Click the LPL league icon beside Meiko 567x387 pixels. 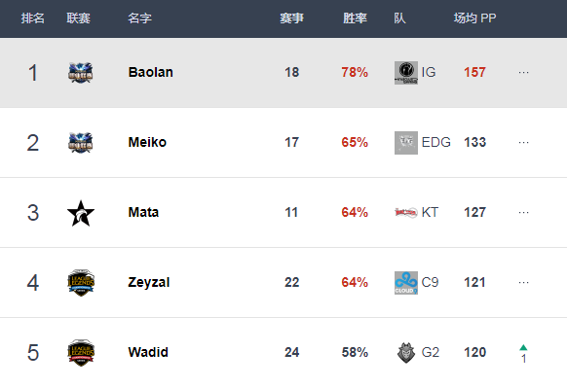click(81, 143)
